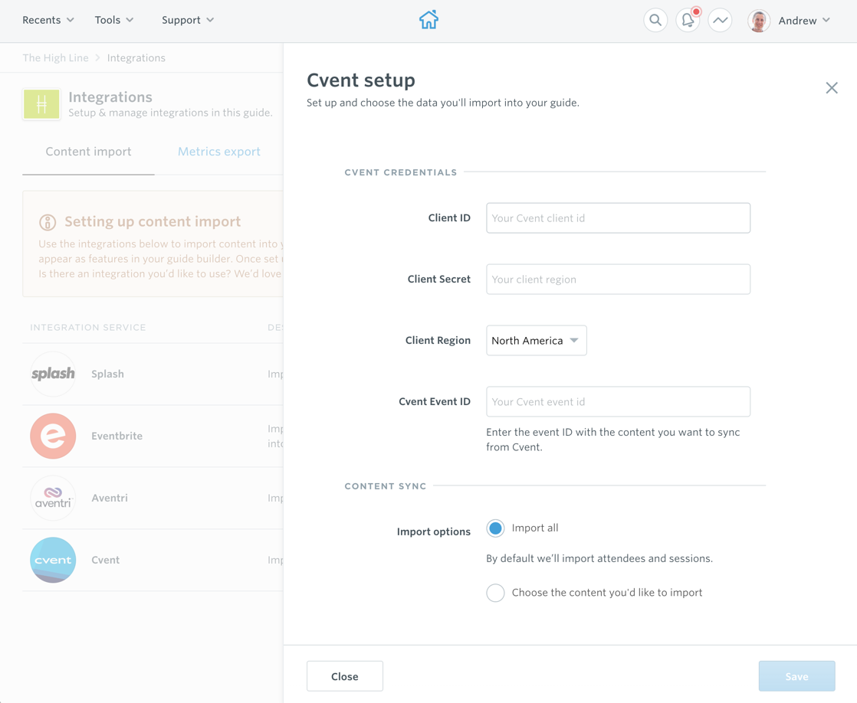The height and width of the screenshot is (703, 857).
Task: Focus the Client Secret input field
Action: [618, 279]
